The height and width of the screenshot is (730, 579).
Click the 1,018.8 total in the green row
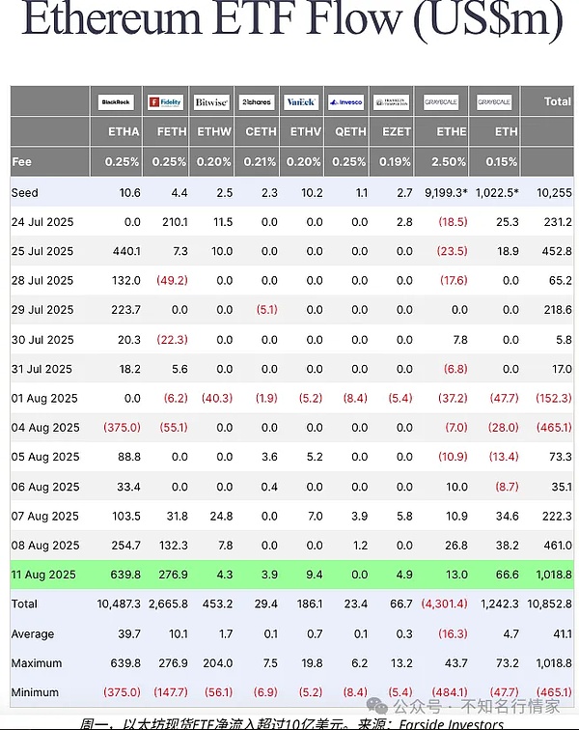pos(552,574)
